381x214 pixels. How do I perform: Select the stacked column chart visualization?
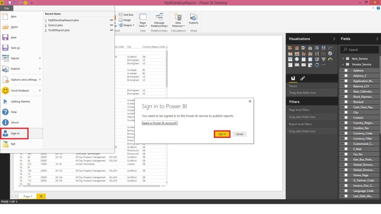(297, 48)
